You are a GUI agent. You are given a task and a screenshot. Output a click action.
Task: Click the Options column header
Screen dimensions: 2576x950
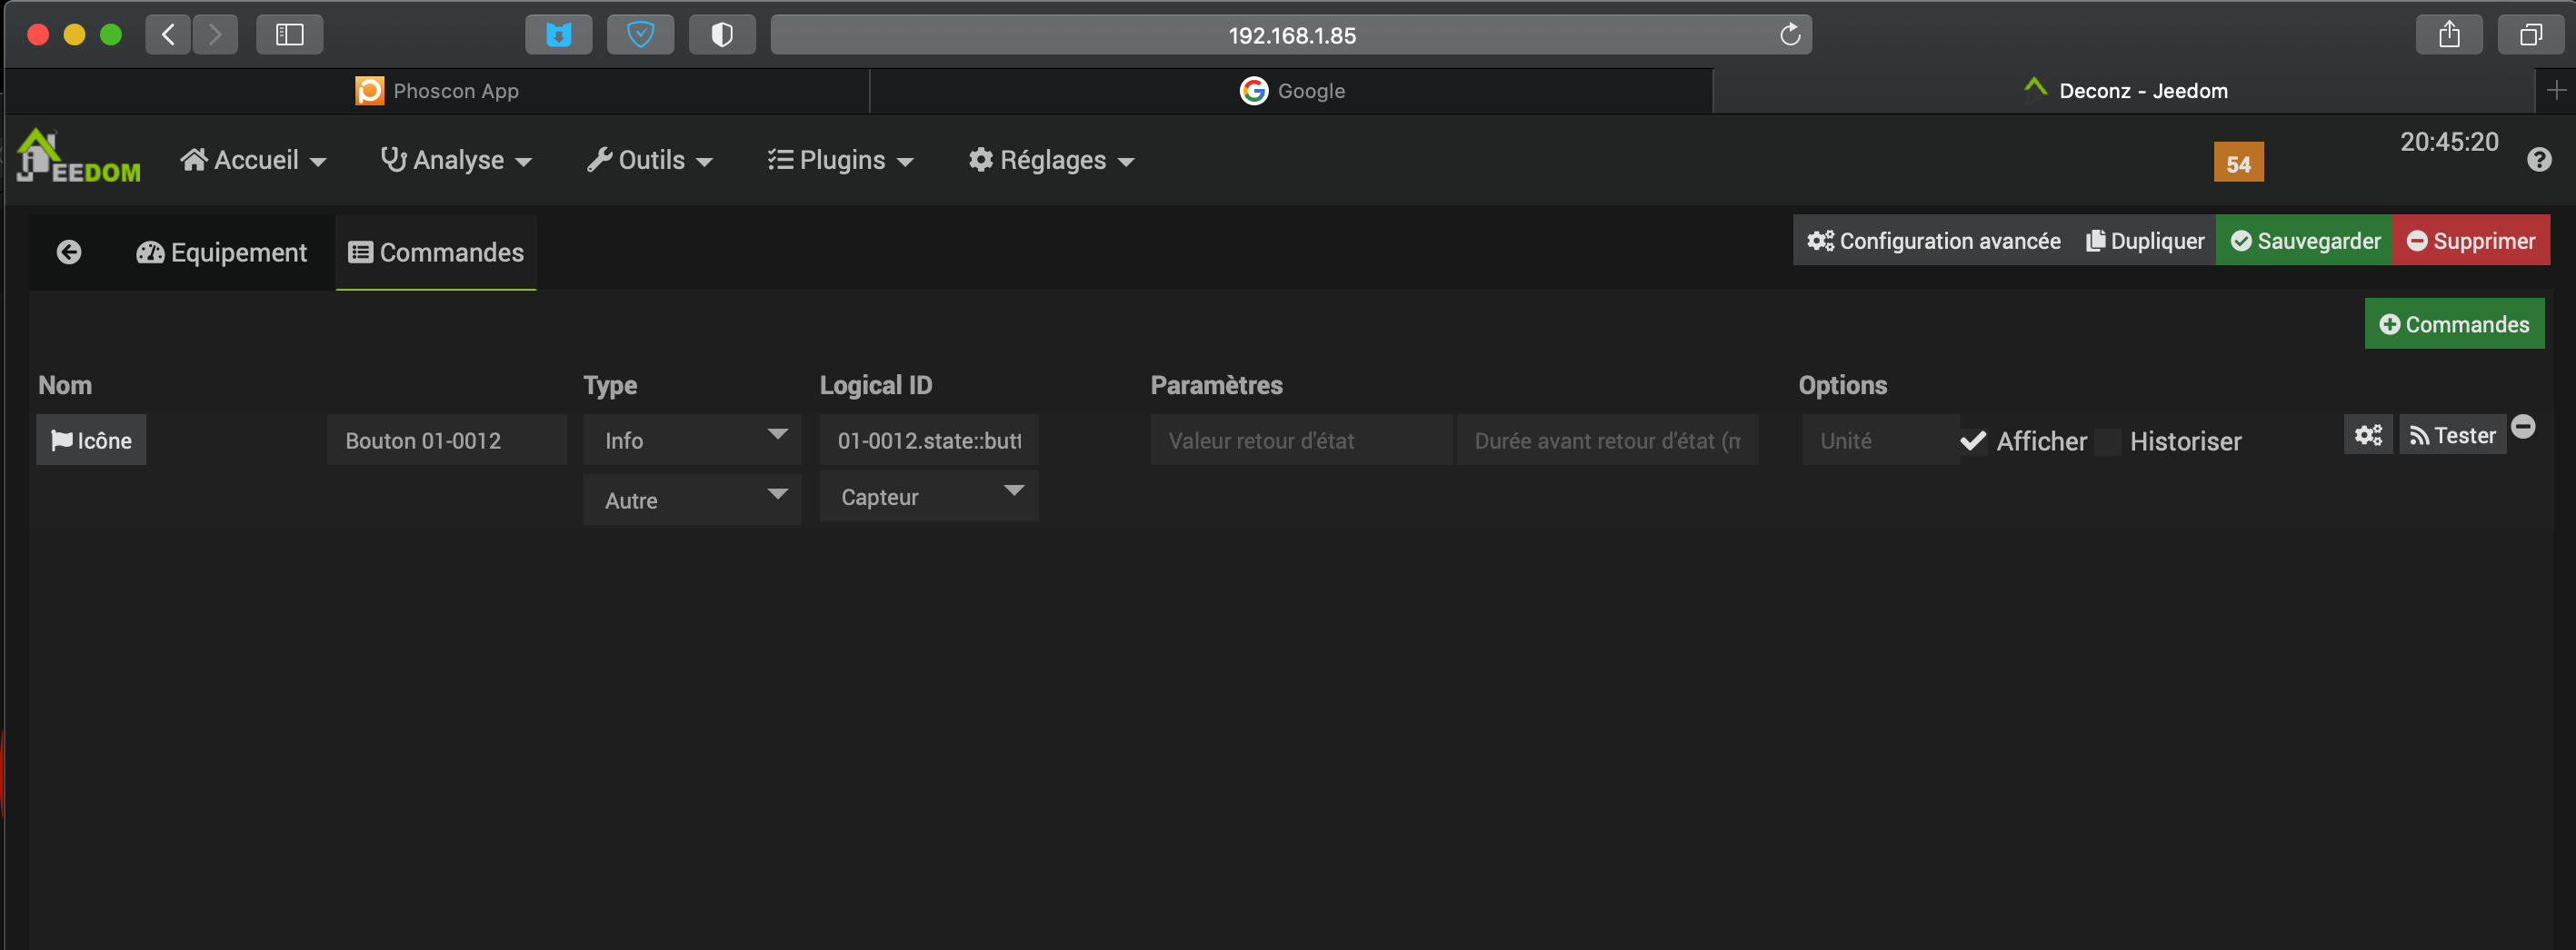pyautogui.click(x=1842, y=386)
